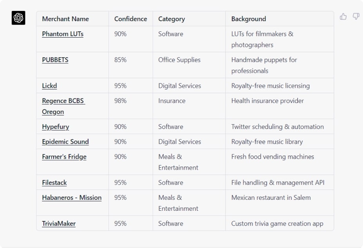This screenshot has height=248, width=363.
Task: Open the PUBBETS merchant link
Action: [55, 60]
